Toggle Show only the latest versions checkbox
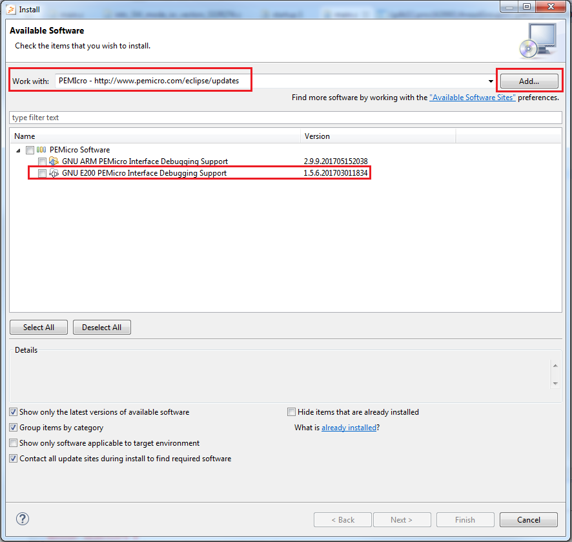 tap(14, 412)
